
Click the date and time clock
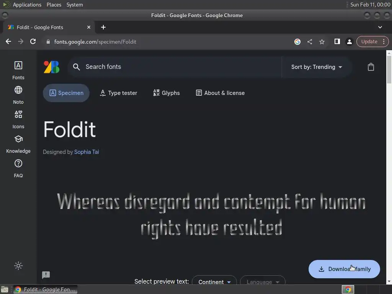pyautogui.click(x=370, y=5)
